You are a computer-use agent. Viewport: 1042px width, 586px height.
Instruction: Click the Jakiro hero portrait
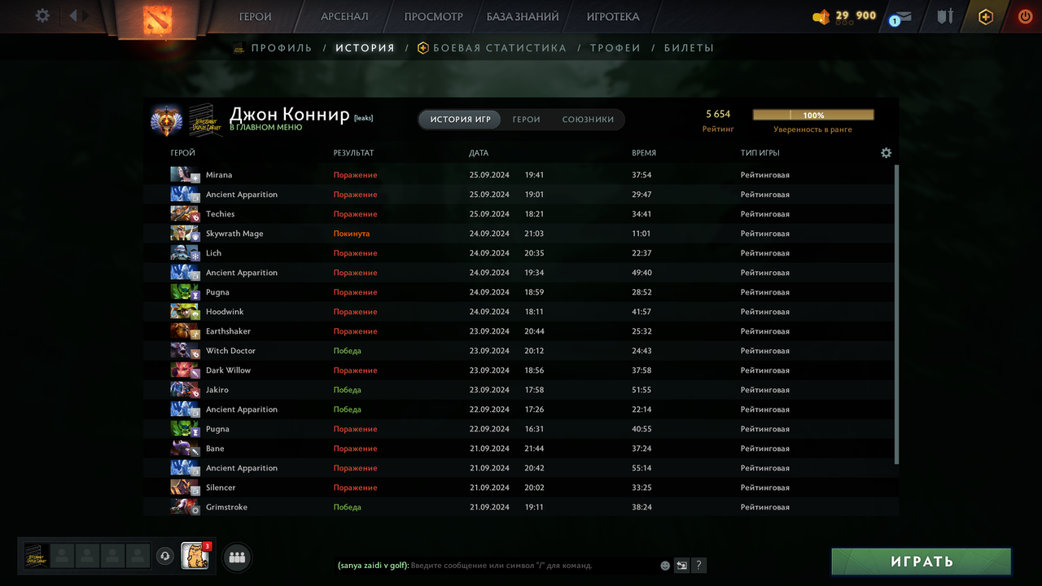click(185, 390)
